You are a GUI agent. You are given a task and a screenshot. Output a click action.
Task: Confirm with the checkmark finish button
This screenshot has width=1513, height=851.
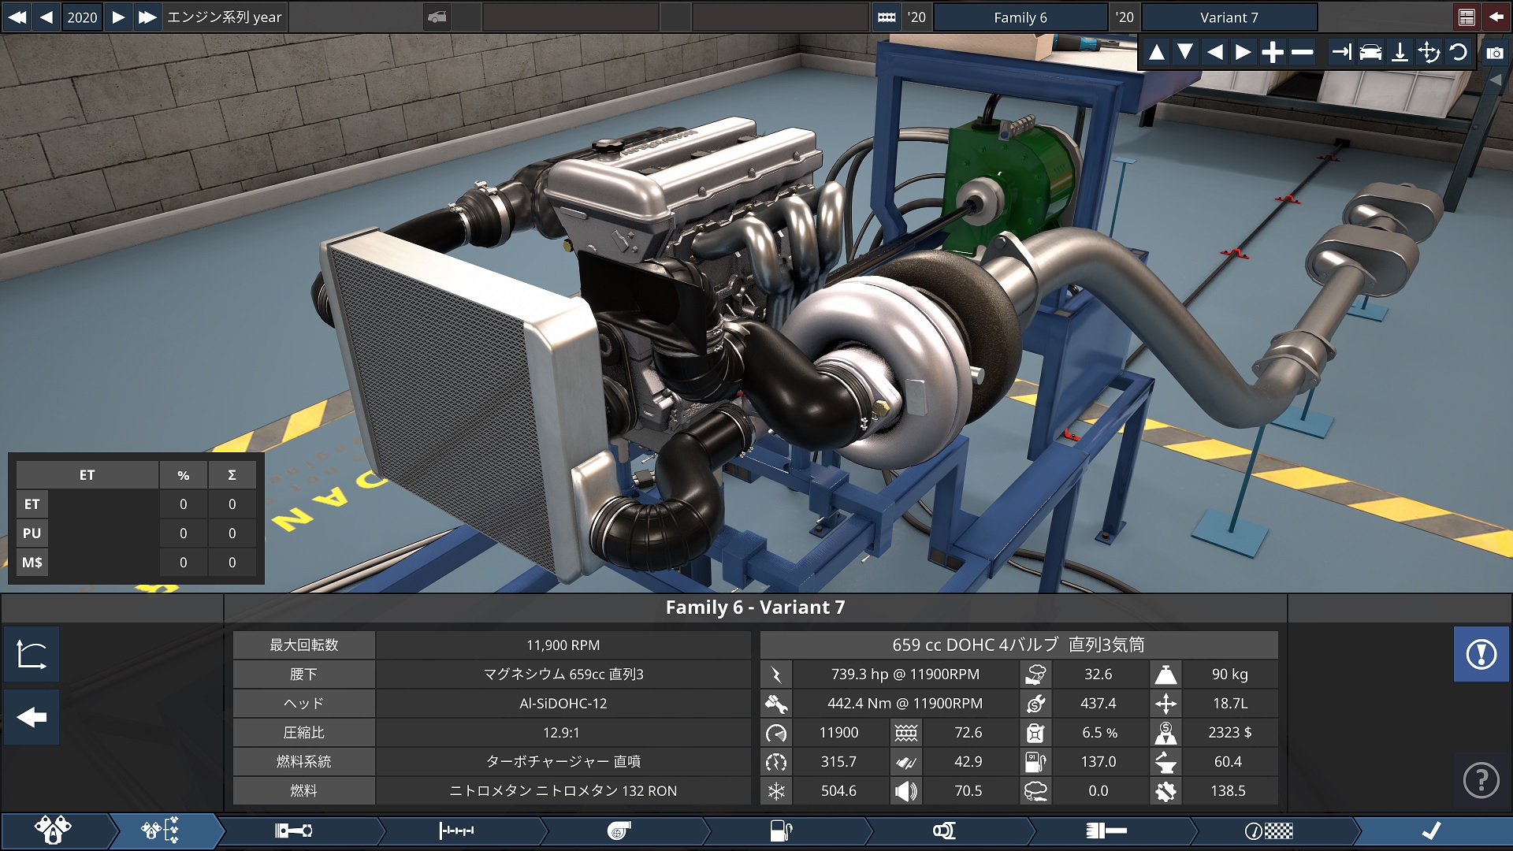point(1431,831)
